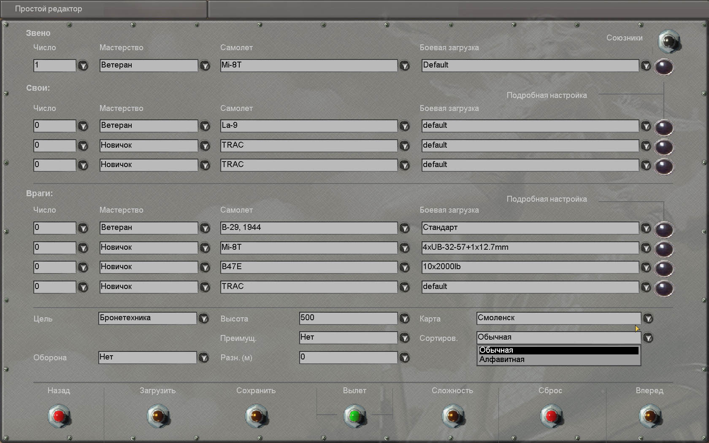The height and width of the screenshot is (443, 709).
Task: Expand Звено Боевая загрузка Default arrow
Action: (646, 66)
